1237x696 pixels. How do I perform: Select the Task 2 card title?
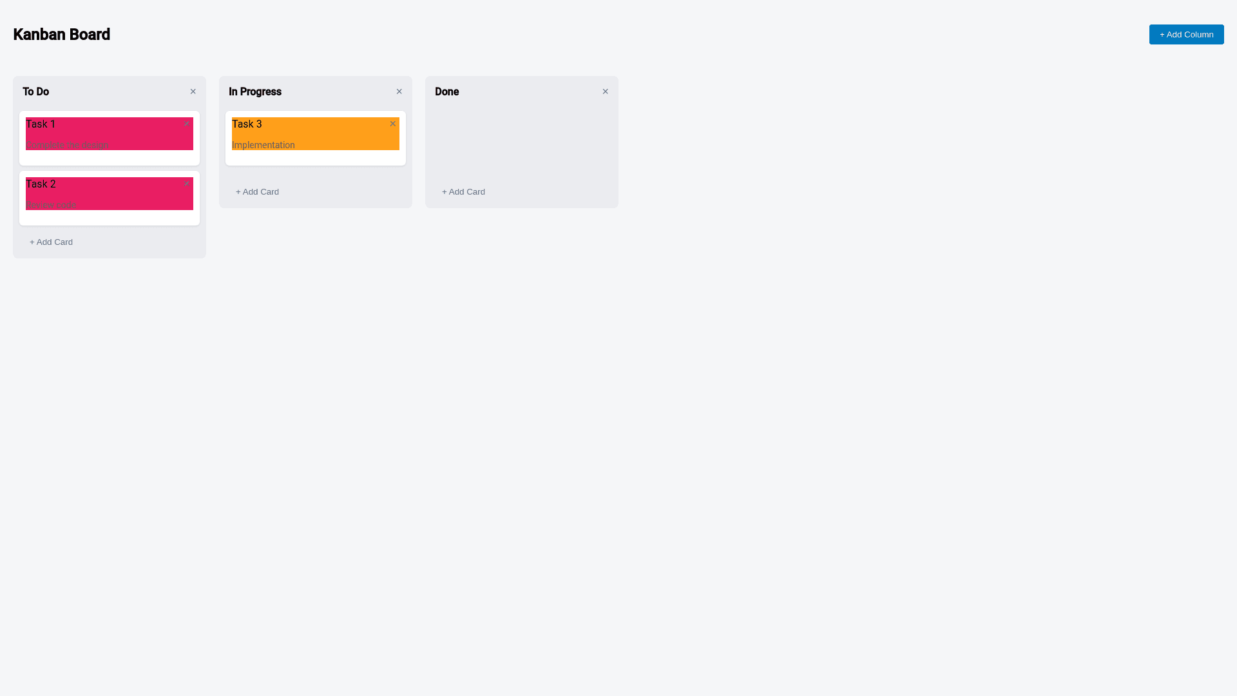point(41,184)
